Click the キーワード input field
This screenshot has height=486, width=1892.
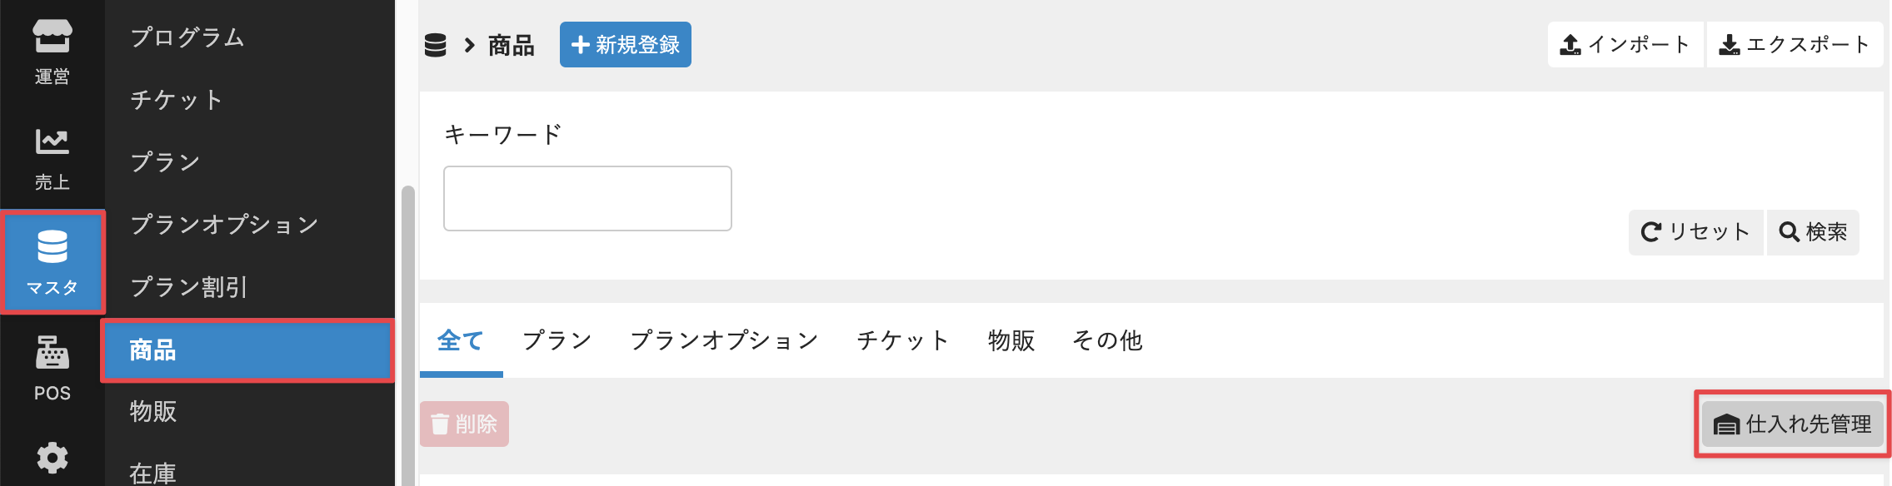[587, 199]
